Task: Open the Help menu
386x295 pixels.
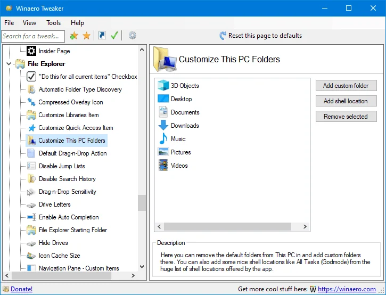Action: [77, 23]
